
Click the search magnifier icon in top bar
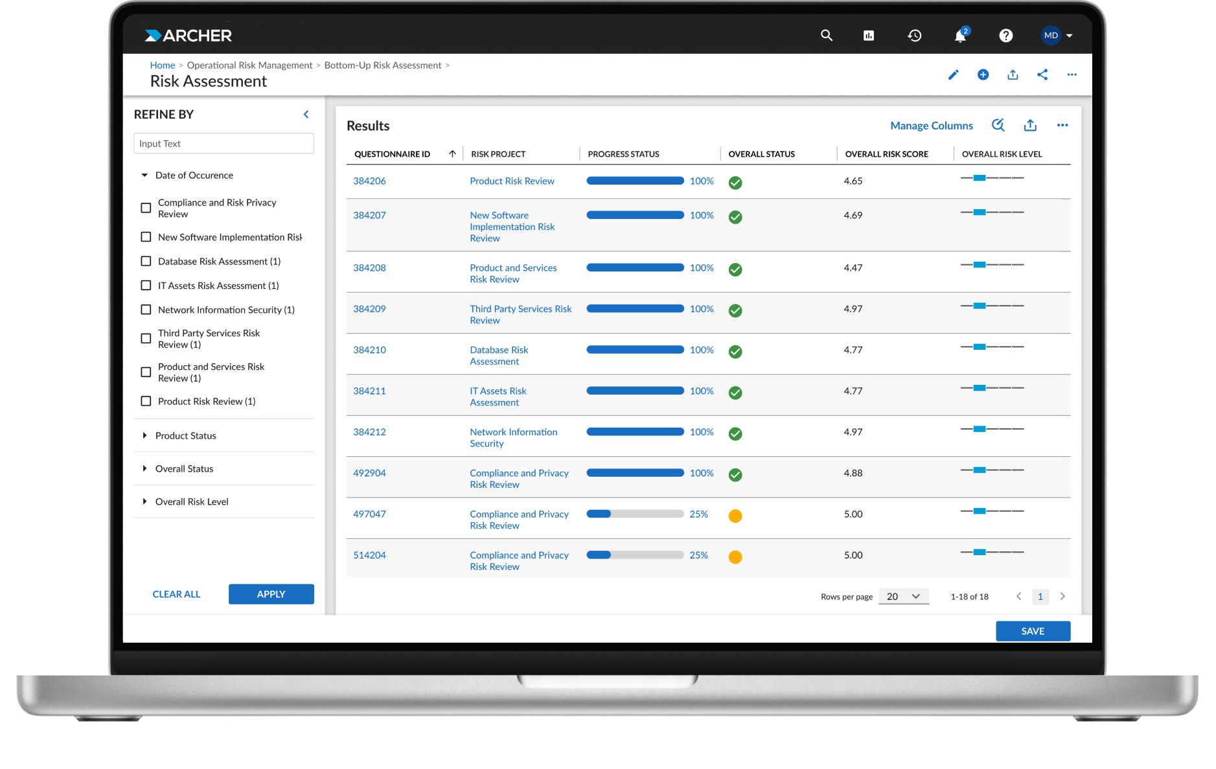[826, 36]
